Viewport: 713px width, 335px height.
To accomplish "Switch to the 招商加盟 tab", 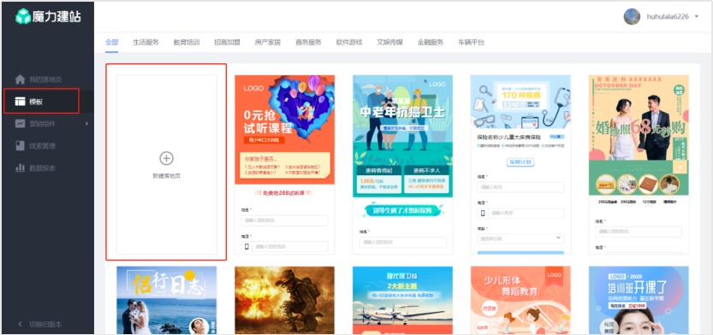I will [227, 42].
